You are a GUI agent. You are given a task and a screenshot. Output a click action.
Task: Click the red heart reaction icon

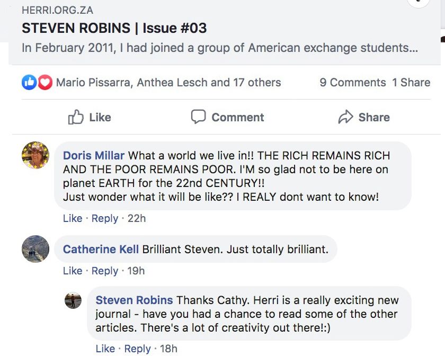tap(44, 83)
